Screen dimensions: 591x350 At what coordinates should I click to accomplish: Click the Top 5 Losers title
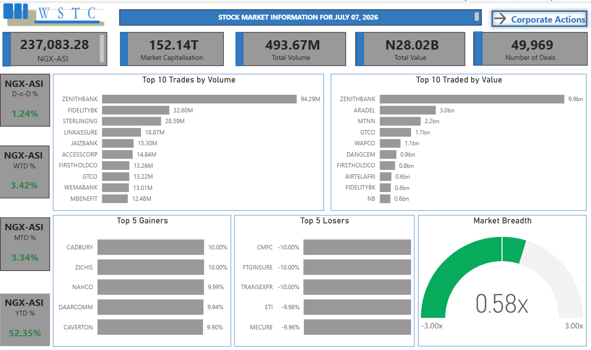point(325,221)
